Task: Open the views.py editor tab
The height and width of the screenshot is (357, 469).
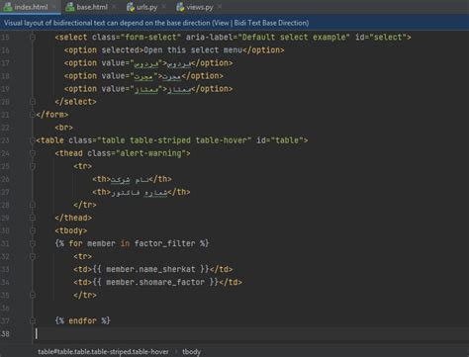Action: tap(200, 7)
